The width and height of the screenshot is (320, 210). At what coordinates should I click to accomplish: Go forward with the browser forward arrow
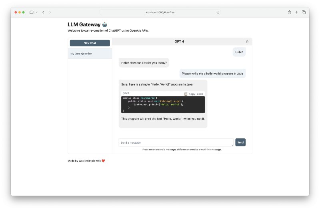pos(50,12)
